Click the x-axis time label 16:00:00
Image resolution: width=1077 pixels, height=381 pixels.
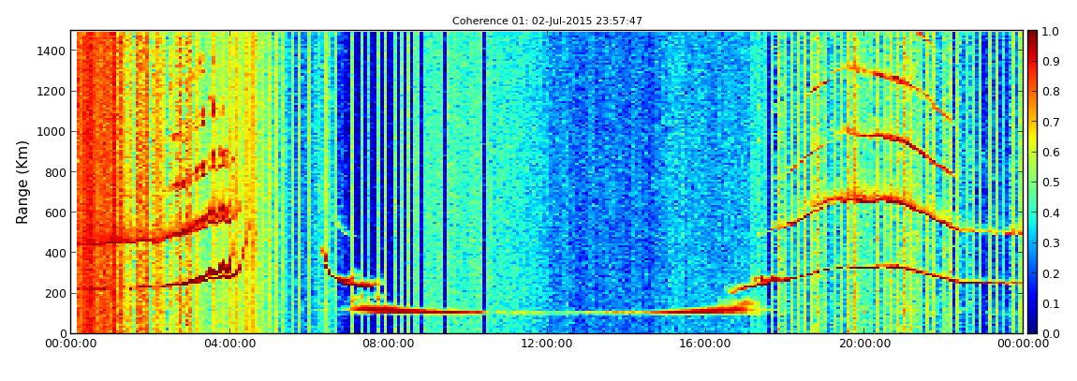coord(705,344)
